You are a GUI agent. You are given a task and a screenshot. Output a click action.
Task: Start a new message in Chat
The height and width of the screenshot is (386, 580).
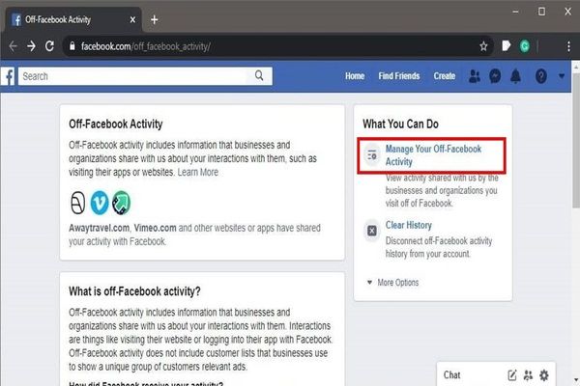click(x=512, y=374)
